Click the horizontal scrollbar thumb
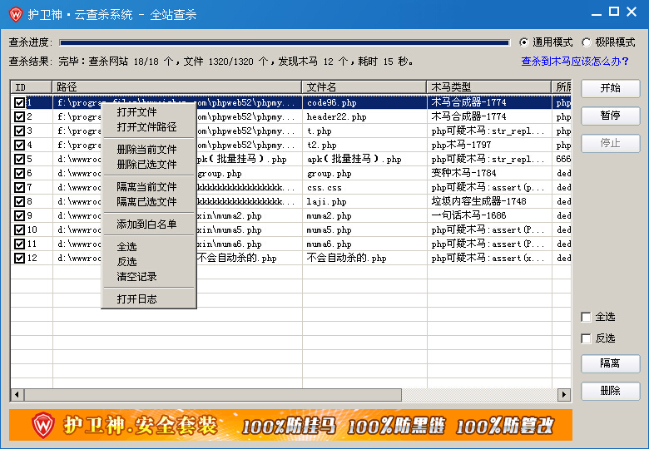The image size is (649, 449). click(x=213, y=394)
